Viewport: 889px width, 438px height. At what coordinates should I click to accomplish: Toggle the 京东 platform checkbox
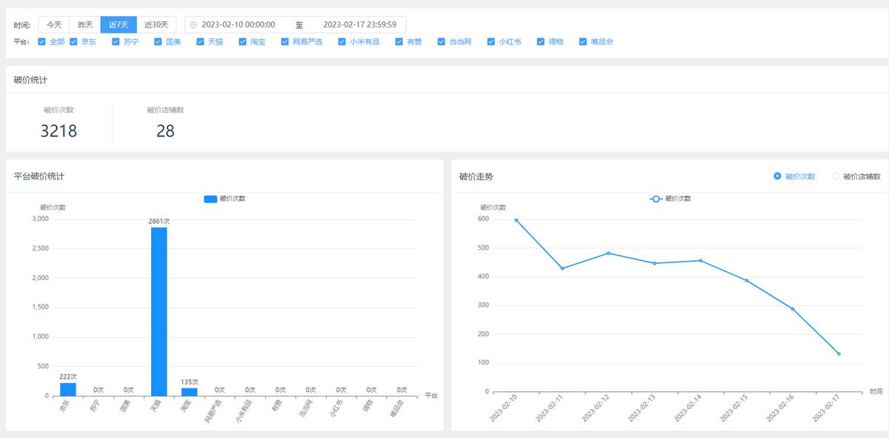[x=74, y=42]
